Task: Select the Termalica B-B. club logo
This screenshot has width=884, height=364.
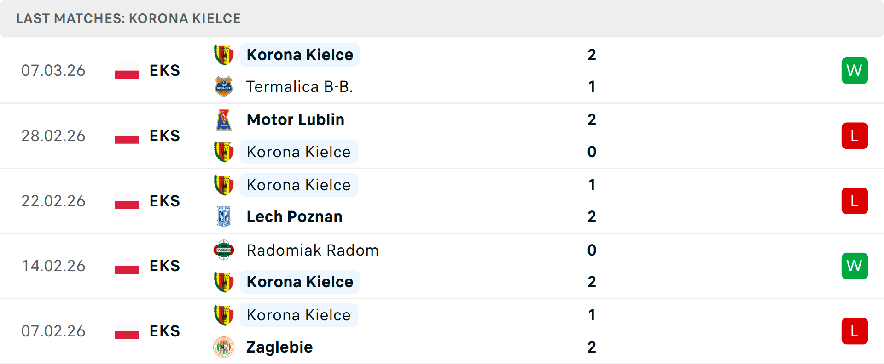Action: coord(224,86)
